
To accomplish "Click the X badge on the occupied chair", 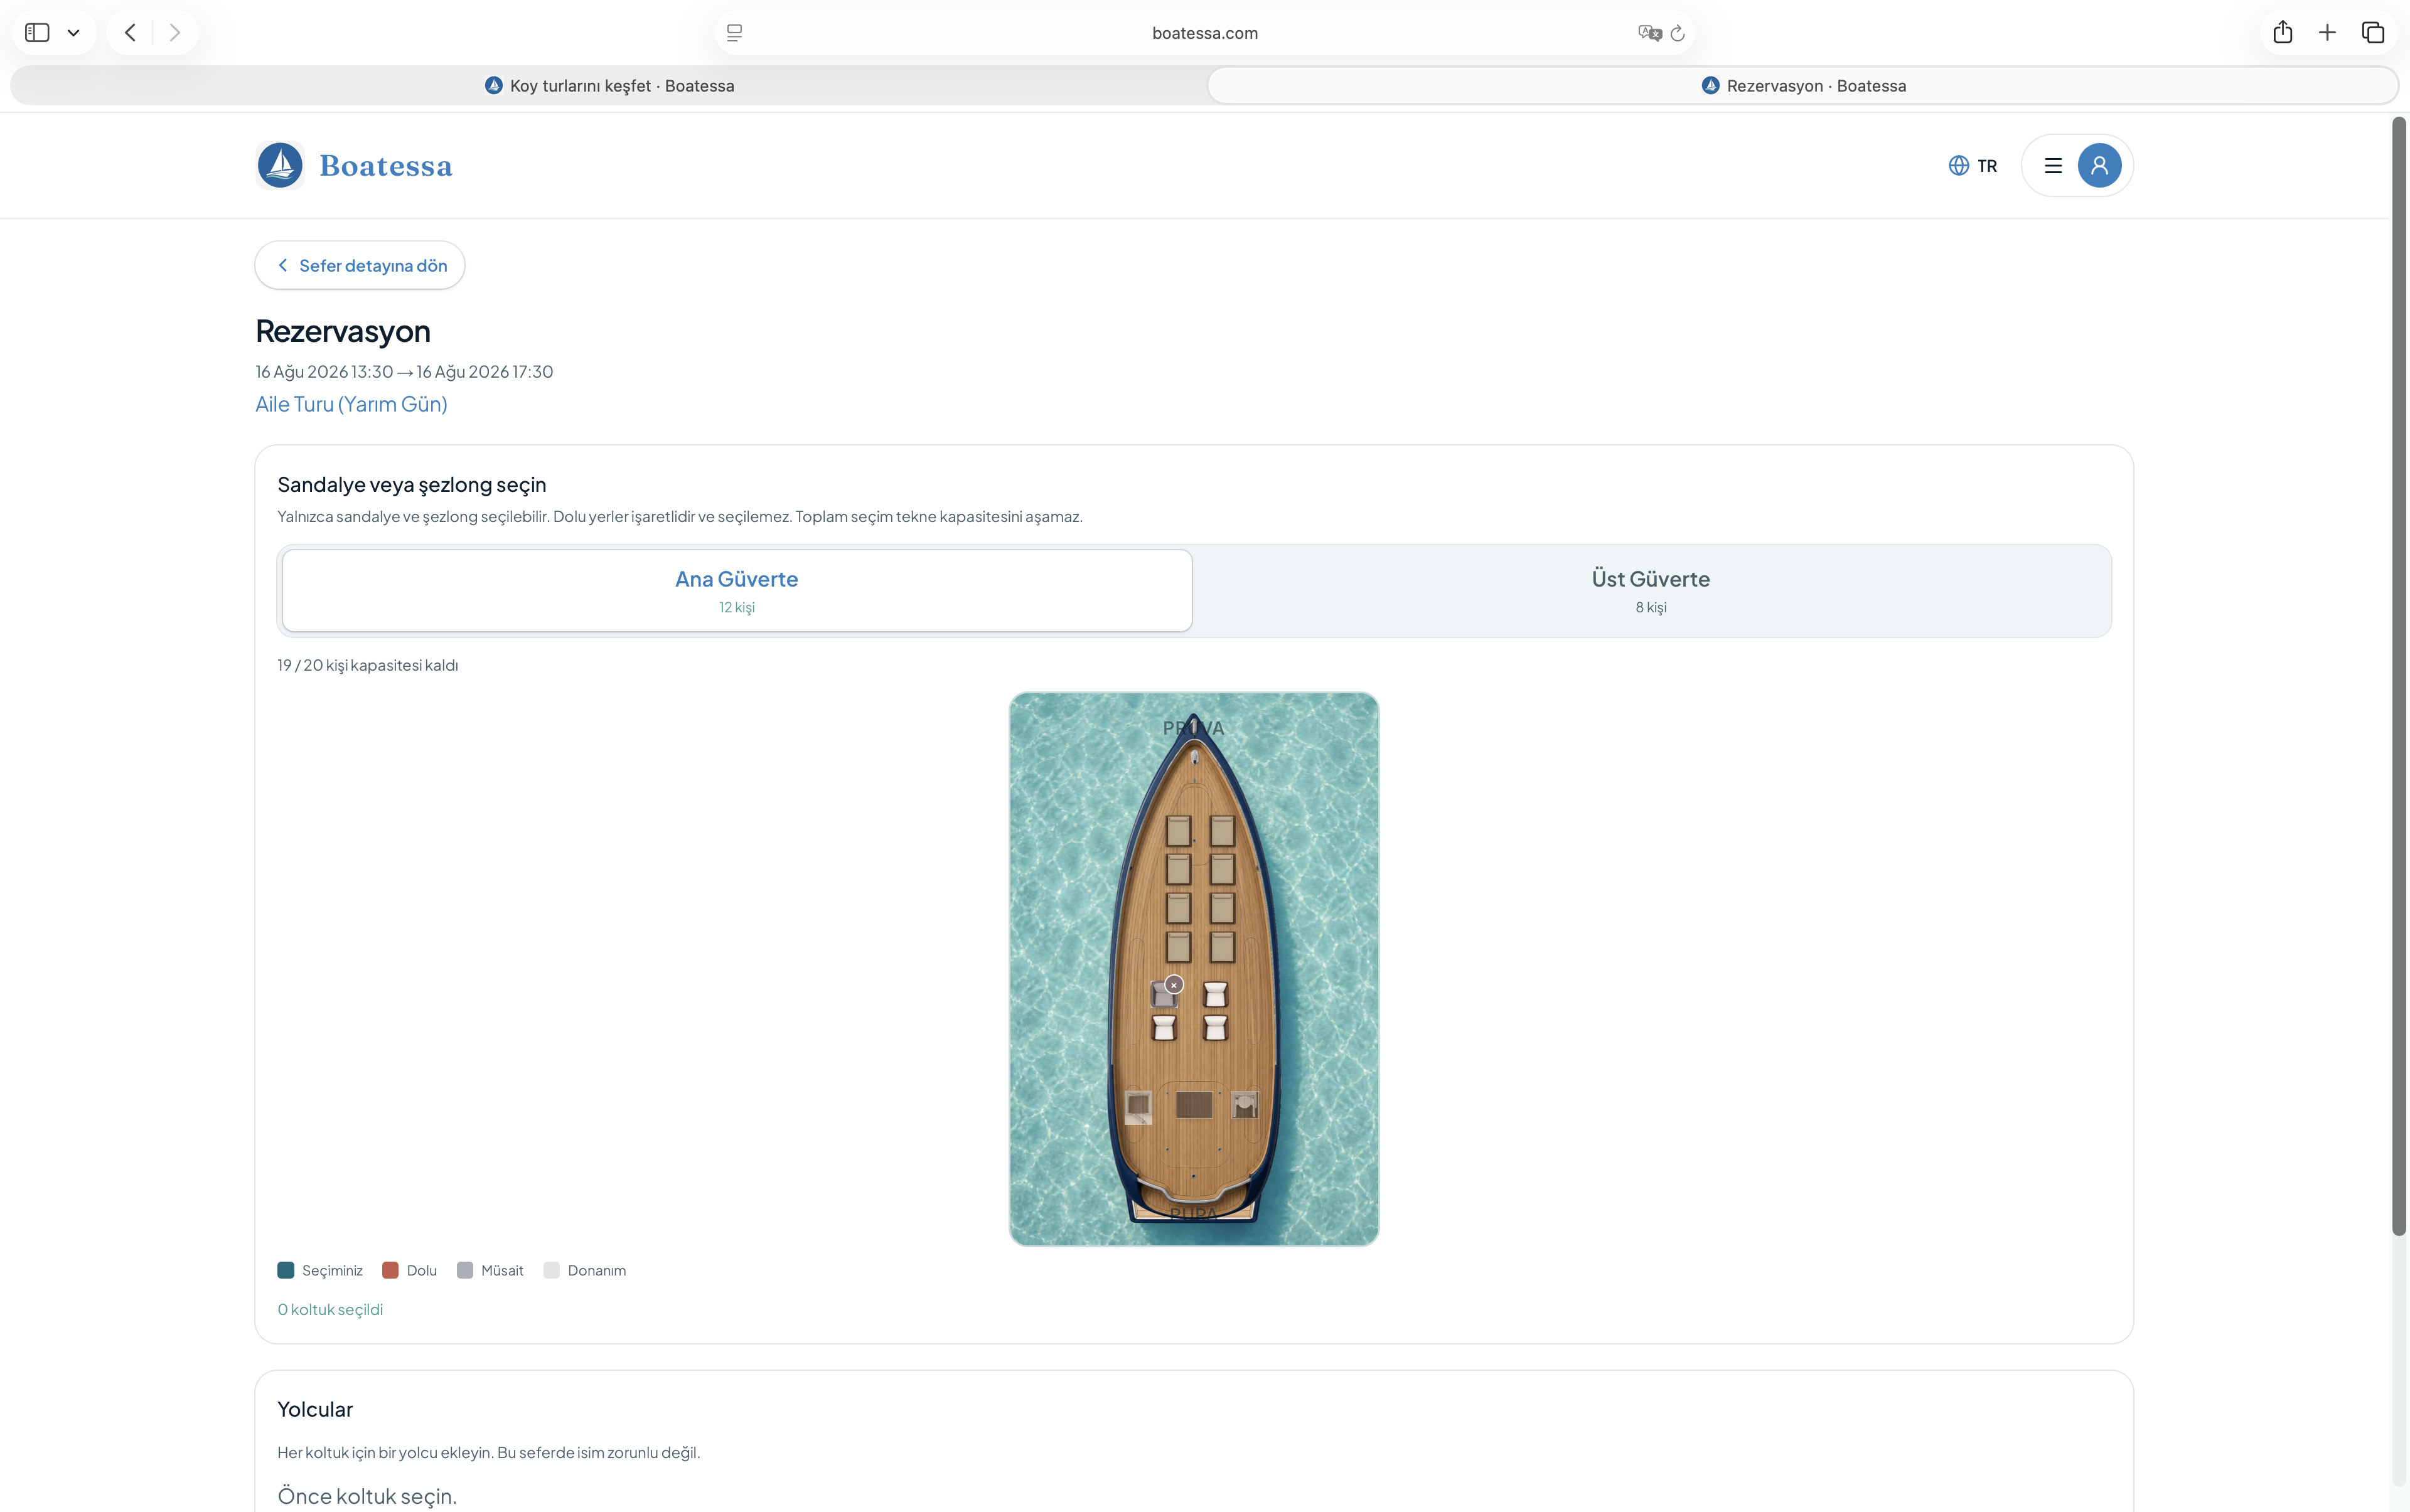I will tap(1174, 985).
